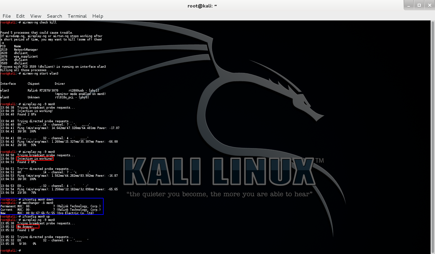Click the 13:04:40 'Trying directed probe requests' line
This screenshot has height=254, width=435.
click(37, 121)
